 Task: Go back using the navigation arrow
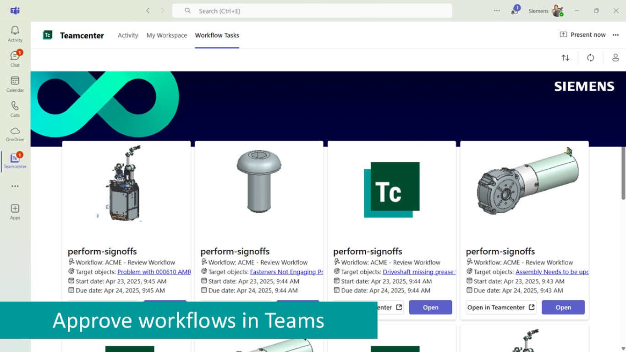click(148, 11)
